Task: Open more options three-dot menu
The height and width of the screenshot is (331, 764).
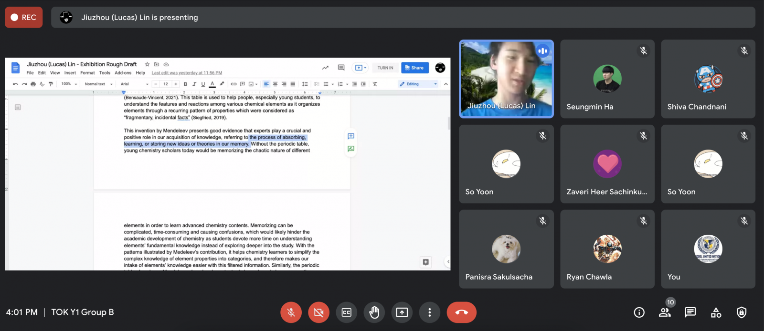Action: (430, 312)
